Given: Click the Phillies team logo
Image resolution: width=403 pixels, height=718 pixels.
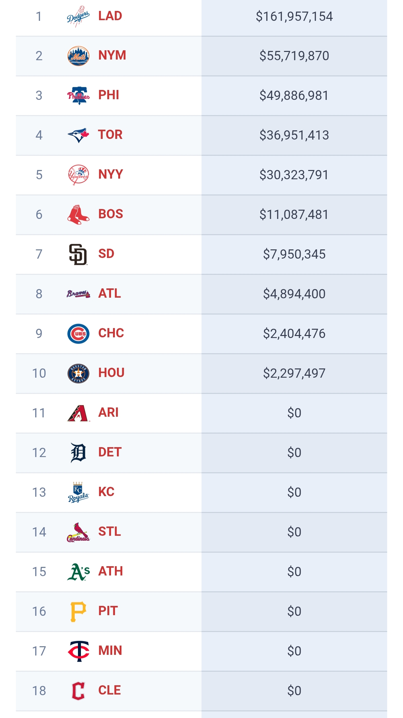Looking at the screenshot, I should [x=78, y=96].
